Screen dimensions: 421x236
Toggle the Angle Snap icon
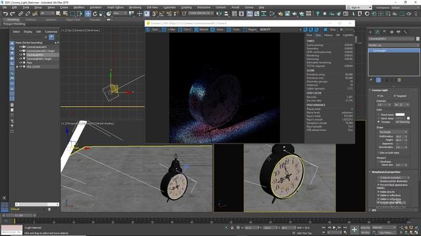[162, 13]
